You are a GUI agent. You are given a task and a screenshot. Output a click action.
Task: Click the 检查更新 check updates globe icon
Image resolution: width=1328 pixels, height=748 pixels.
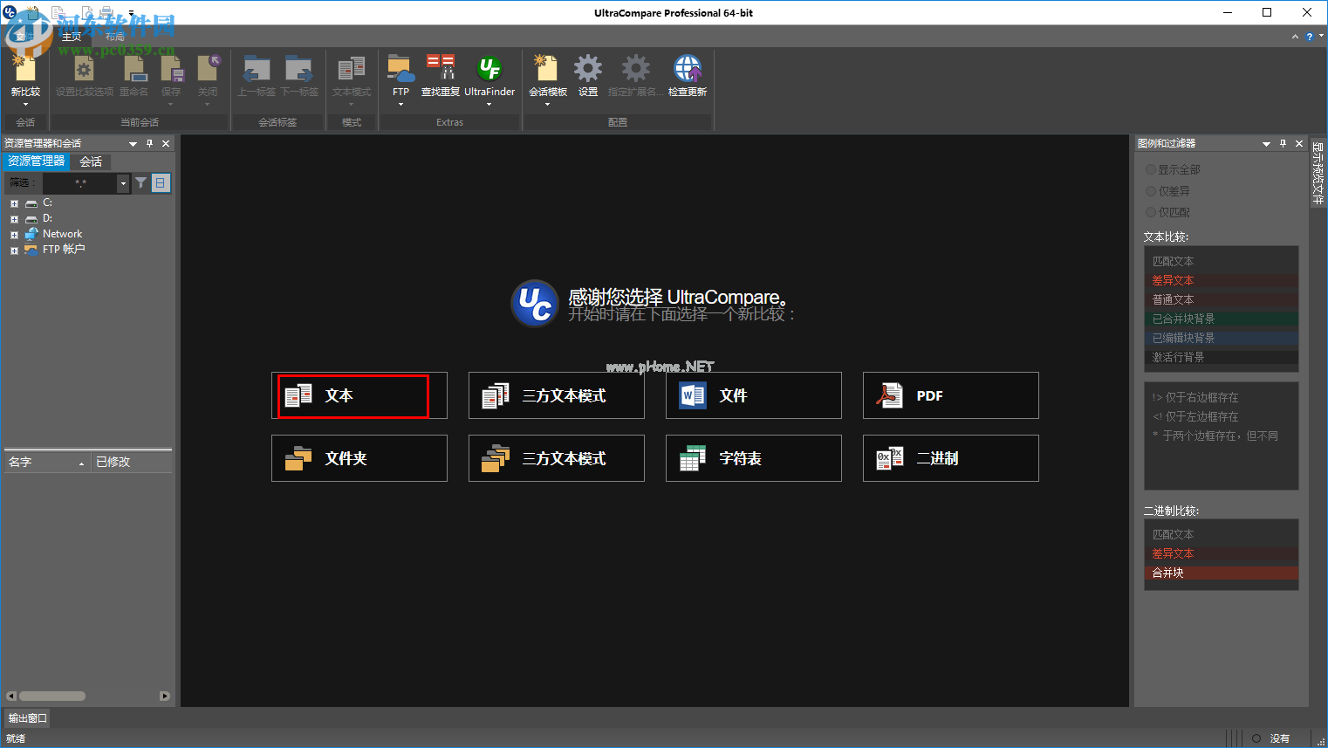(688, 69)
